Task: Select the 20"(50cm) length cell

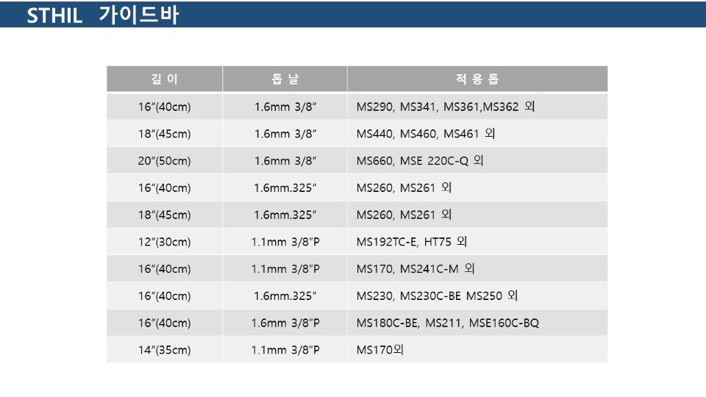Action: tap(164, 161)
